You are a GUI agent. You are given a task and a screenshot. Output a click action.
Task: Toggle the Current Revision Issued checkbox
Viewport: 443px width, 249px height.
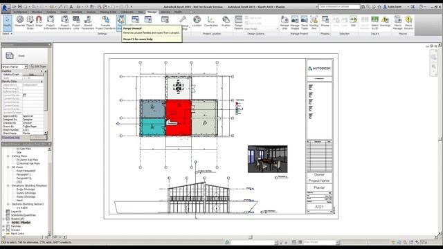[x=25, y=95]
